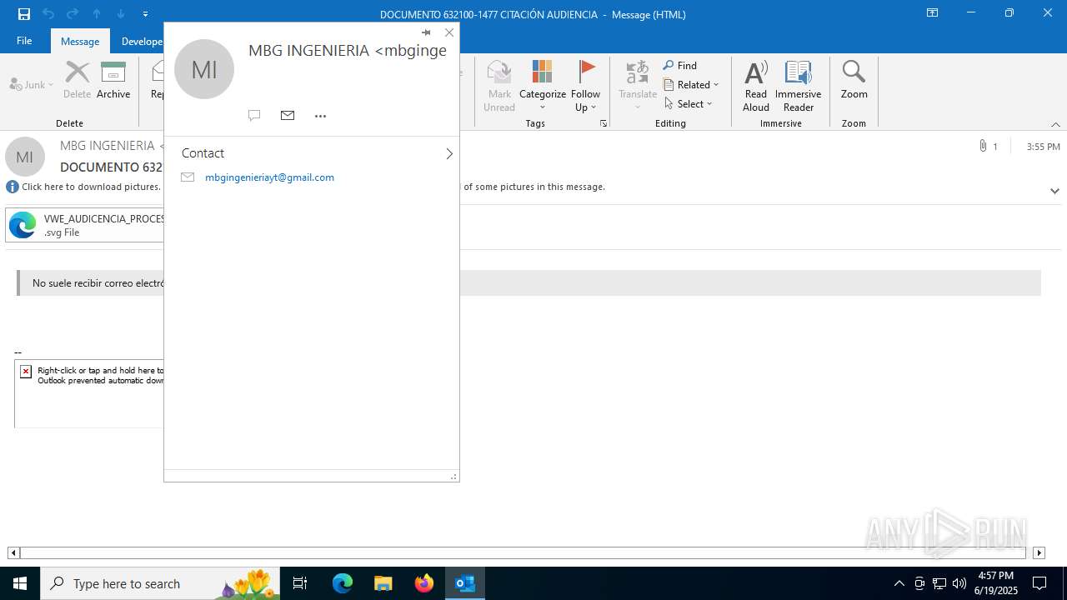Open the Select dropdown
This screenshot has width=1067, height=600.
pos(689,104)
